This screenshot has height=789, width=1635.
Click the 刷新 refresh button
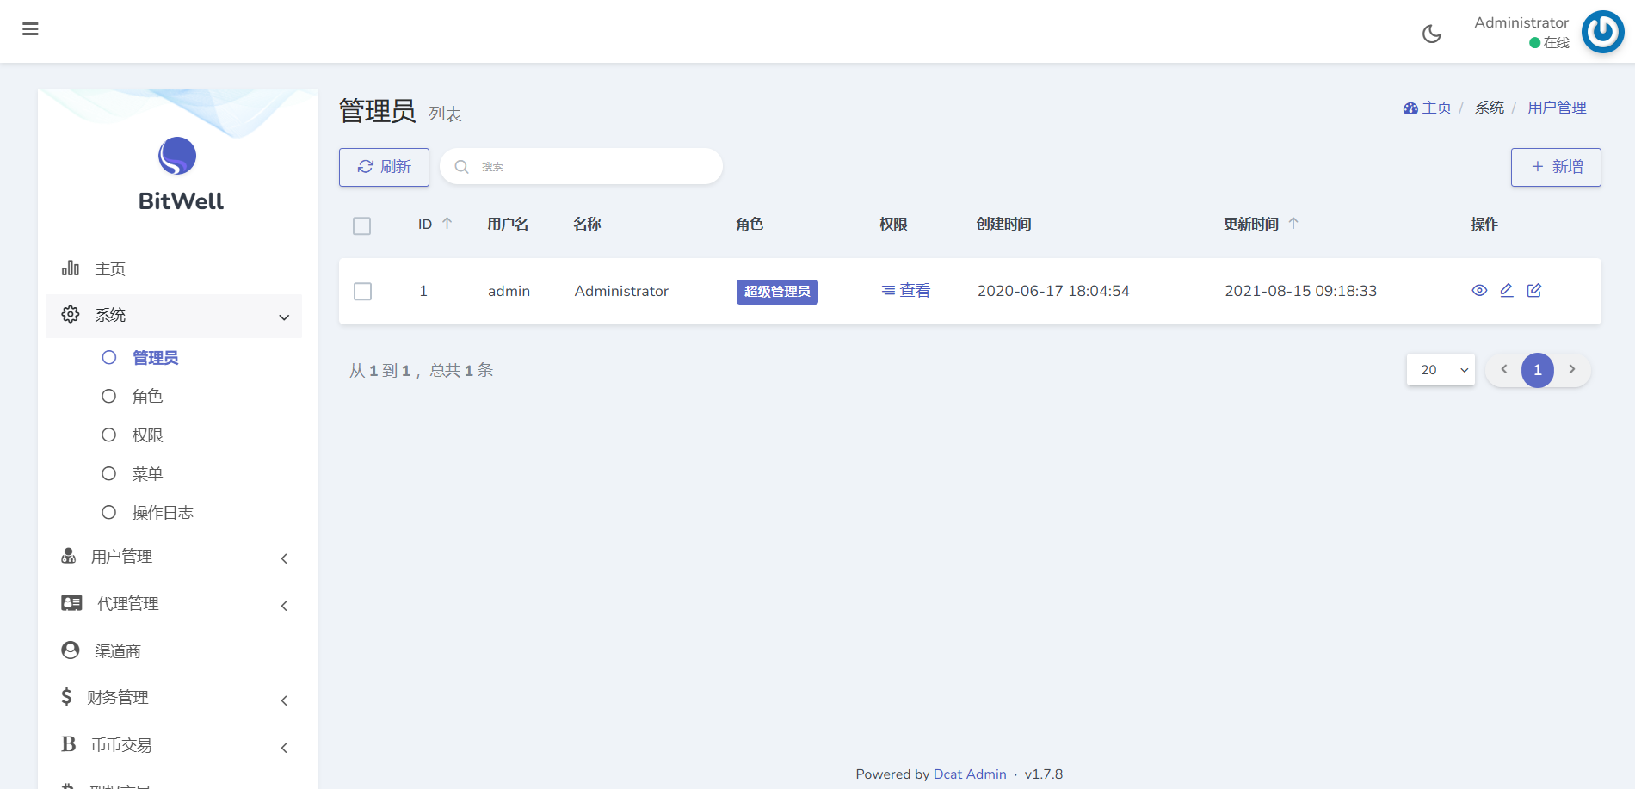pyautogui.click(x=384, y=167)
